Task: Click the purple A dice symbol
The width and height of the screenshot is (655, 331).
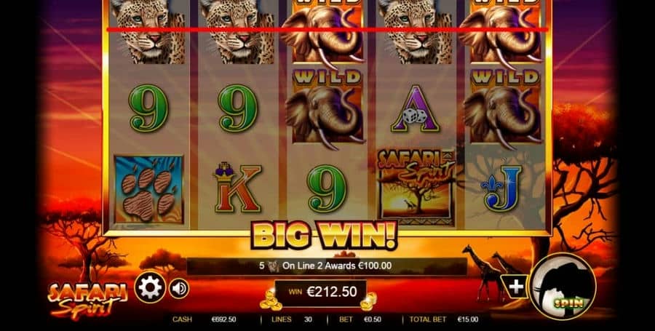Action: coord(415,109)
